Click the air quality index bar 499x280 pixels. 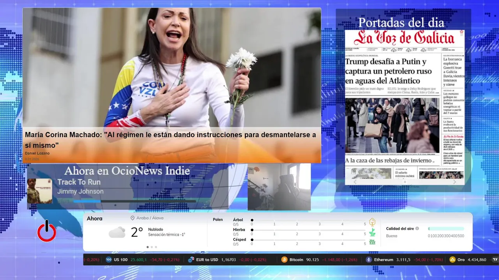pos(446,229)
